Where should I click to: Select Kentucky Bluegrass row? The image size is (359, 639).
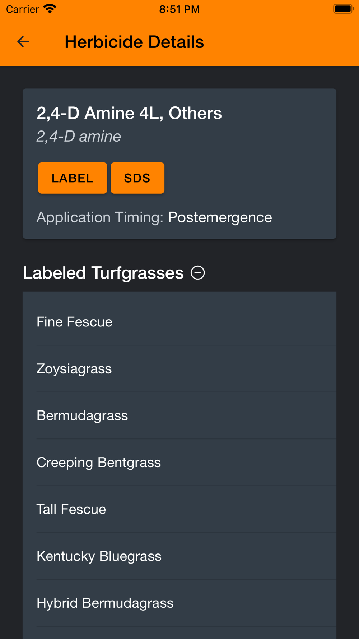(x=179, y=556)
